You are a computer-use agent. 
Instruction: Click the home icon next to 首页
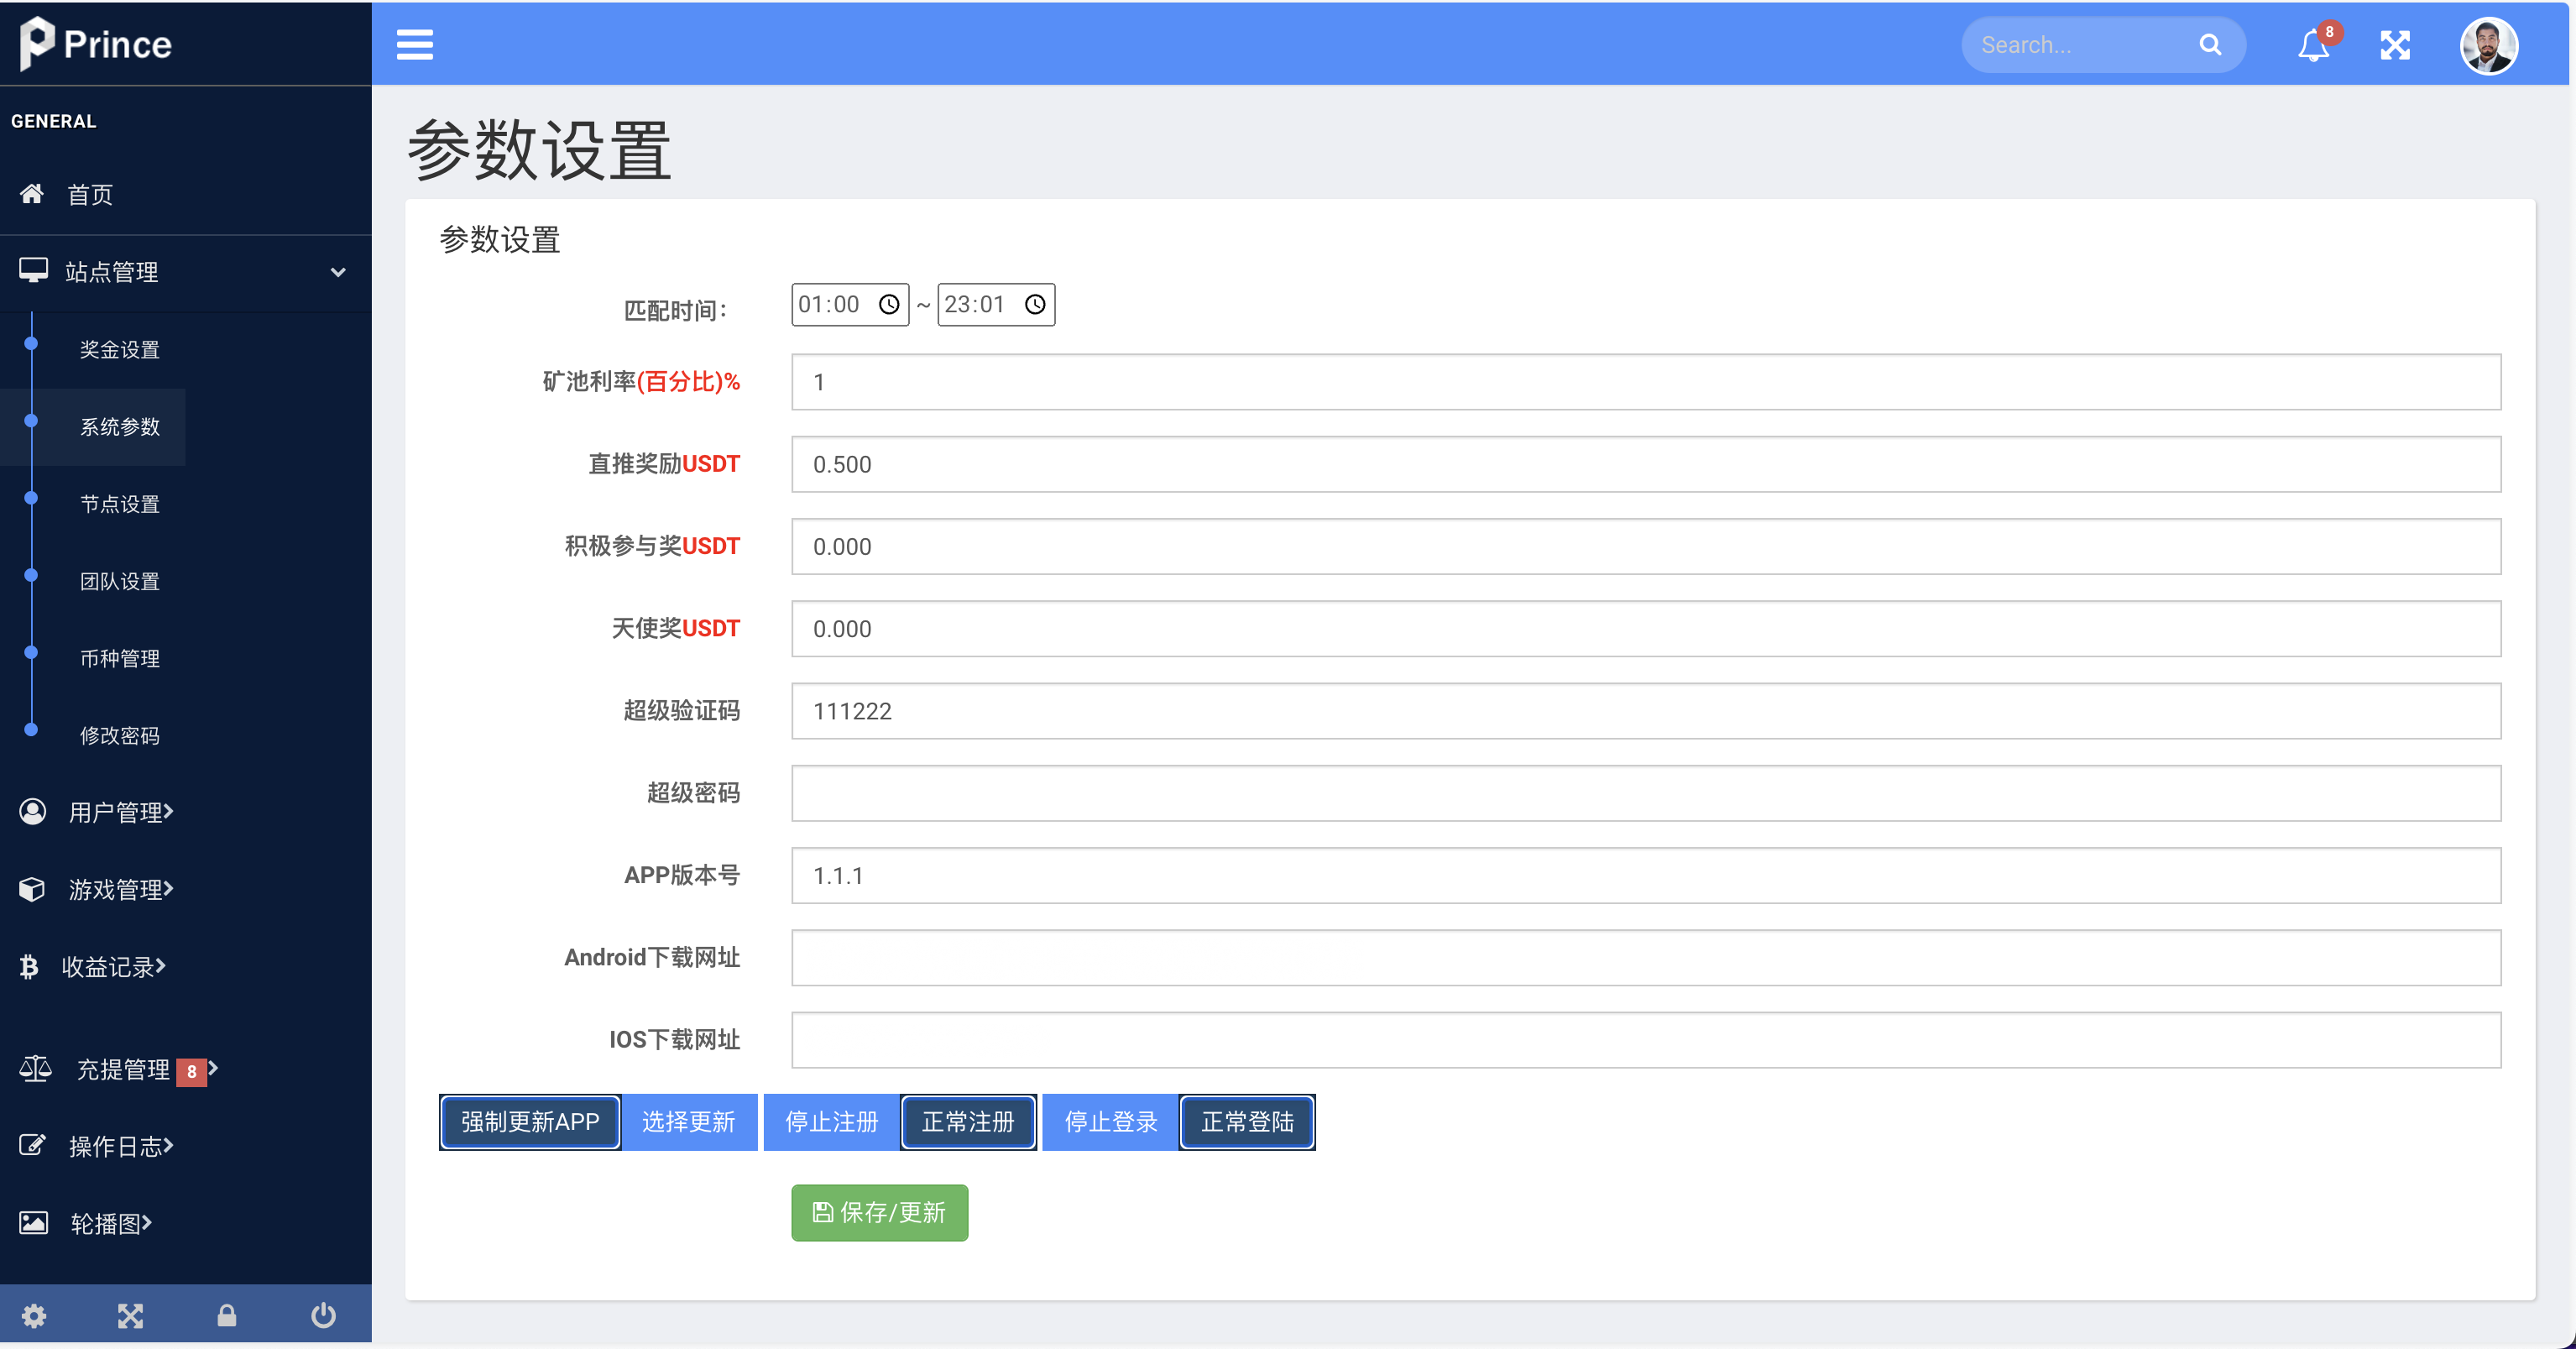click(x=32, y=194)
